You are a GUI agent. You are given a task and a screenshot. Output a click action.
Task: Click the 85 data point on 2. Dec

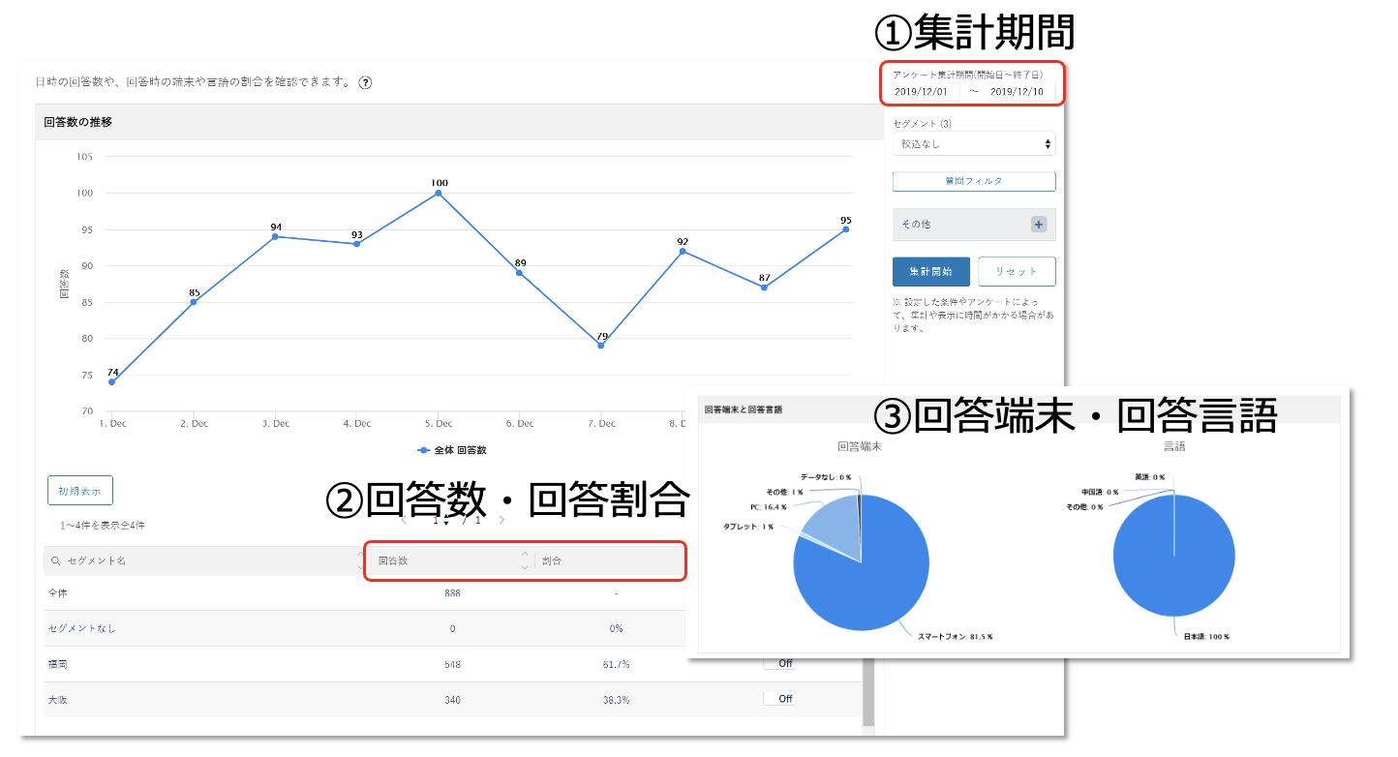pos(194,302)
